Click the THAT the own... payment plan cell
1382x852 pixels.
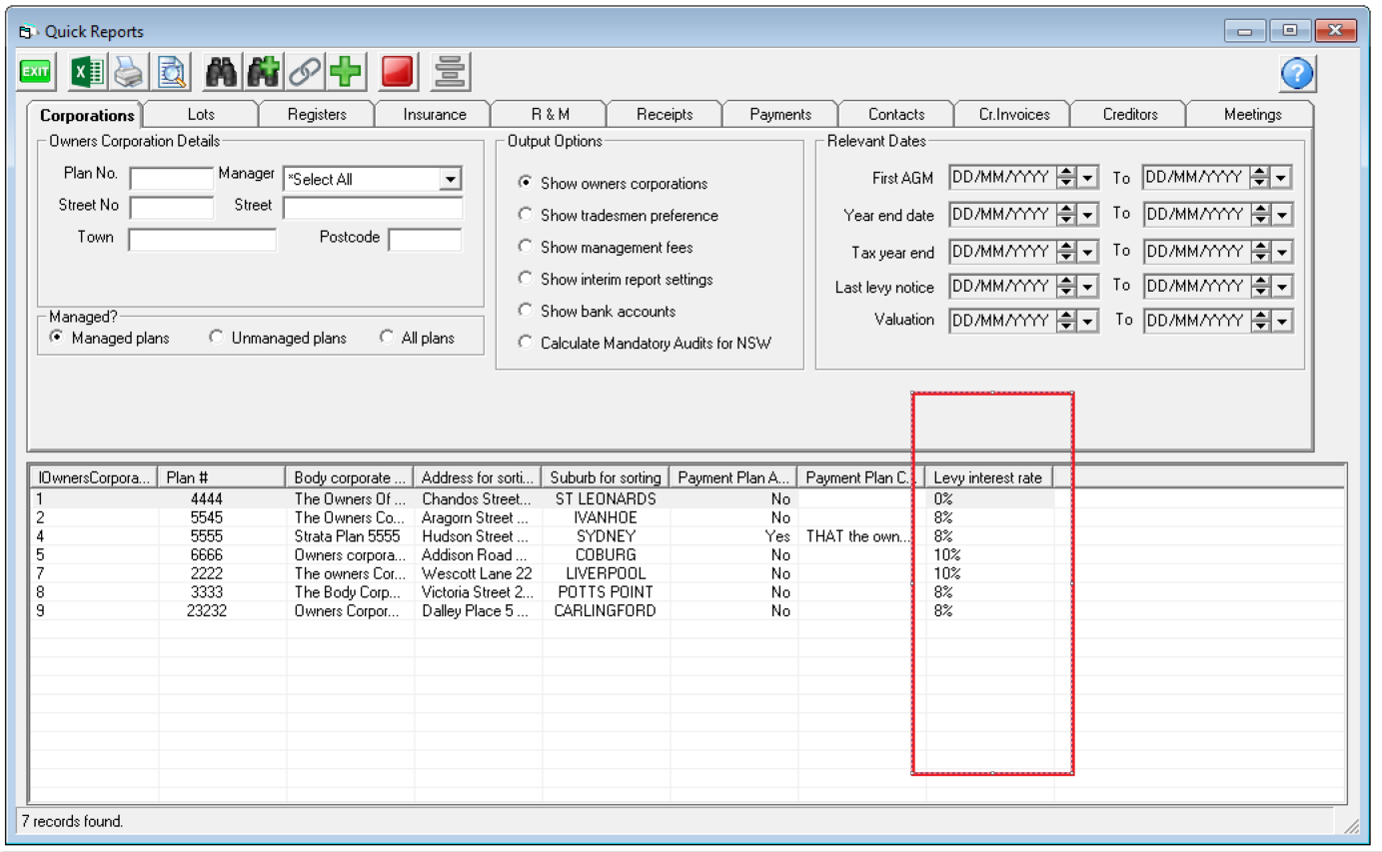[861, 536]
